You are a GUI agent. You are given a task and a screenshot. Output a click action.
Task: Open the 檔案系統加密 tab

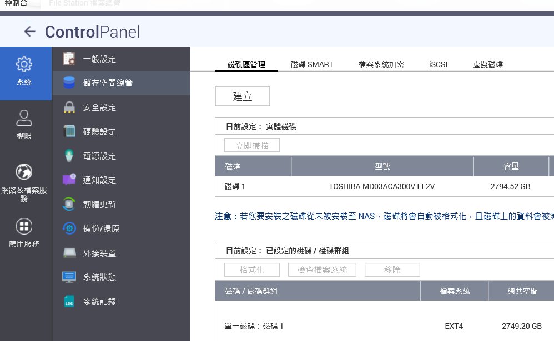(381, 64)
